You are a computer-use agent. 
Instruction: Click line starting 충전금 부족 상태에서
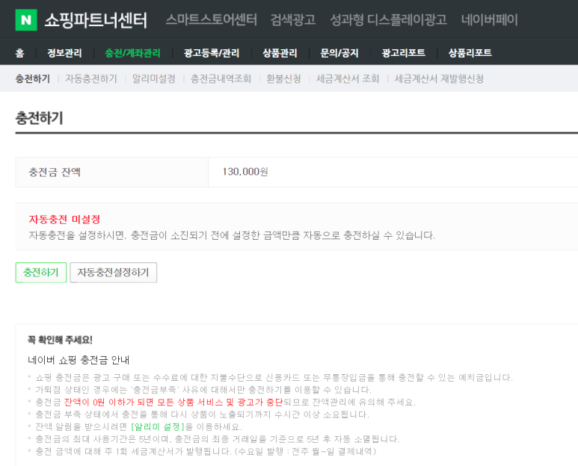202,414
